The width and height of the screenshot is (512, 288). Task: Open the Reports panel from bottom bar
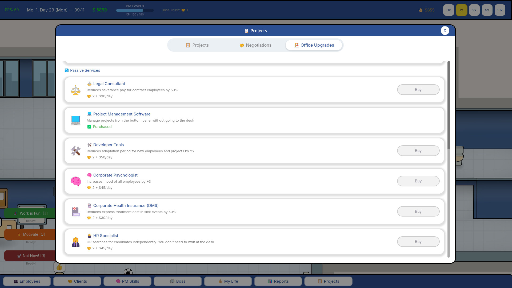coord(278,281)
